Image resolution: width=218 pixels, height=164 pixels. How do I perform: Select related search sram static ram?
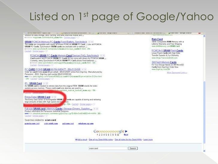click(x=51, y=123)
